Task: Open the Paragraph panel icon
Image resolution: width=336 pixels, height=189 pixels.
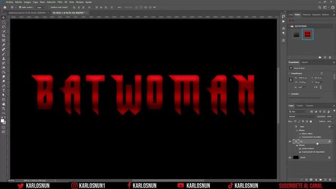Action: tap(283, 33)
